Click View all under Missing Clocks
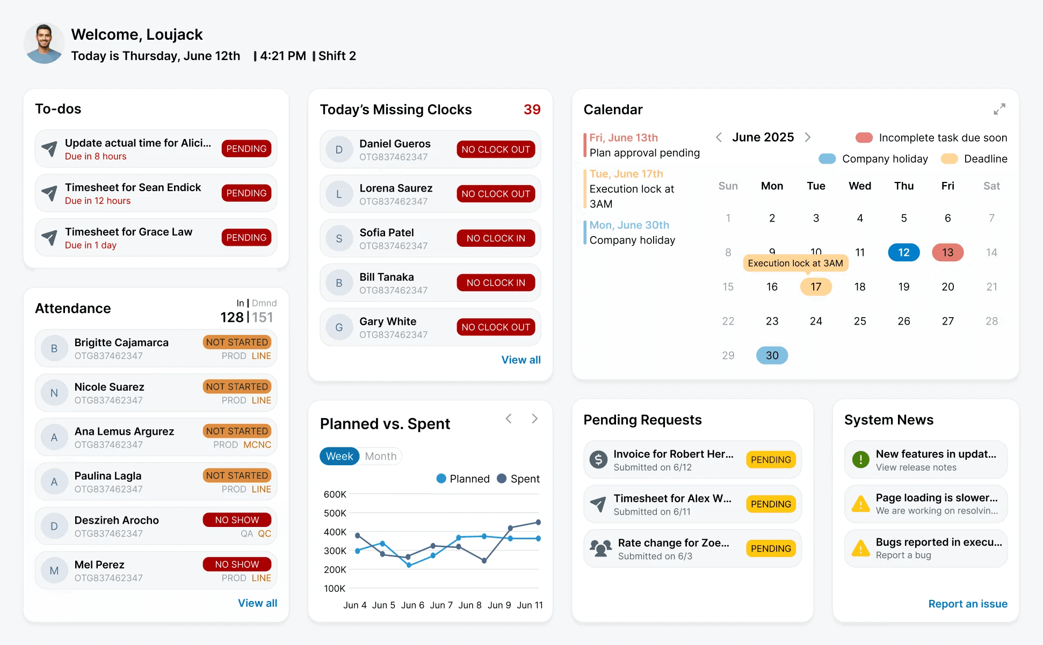 pyautogui.click(x=520, y=360)
